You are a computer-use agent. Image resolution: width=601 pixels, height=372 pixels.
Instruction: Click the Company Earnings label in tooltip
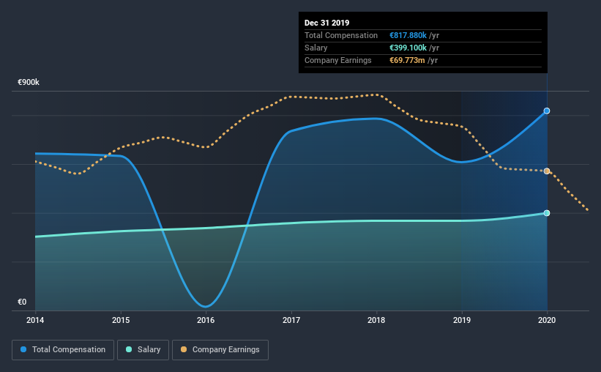pos(338,60)
